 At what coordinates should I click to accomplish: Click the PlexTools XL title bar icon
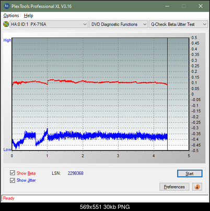click(7, 6)
